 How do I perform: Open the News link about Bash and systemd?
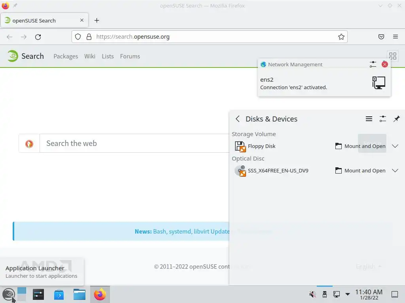tap(182, 231)
